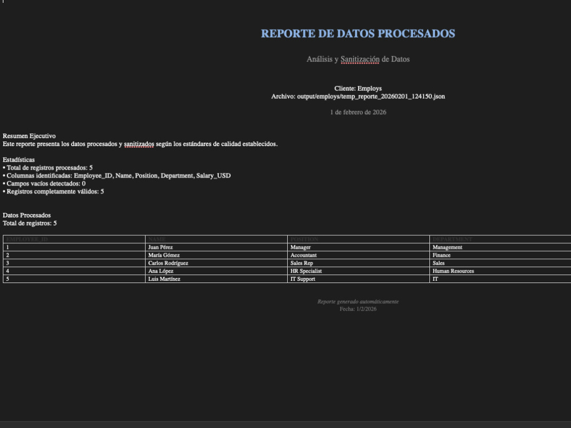This screenshot has width=571, height=428.
Task: Click the Employee ID cell 5 in the table
Action: [x=74, y=279]
